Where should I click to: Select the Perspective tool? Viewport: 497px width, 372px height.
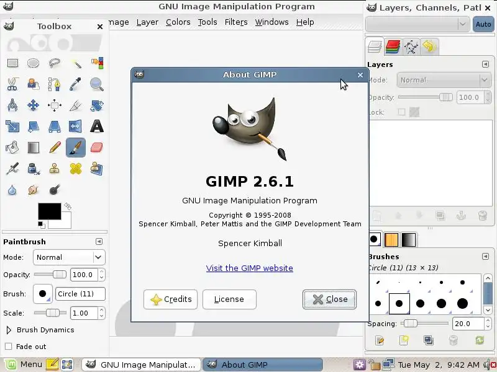click(x=55, y=126)
